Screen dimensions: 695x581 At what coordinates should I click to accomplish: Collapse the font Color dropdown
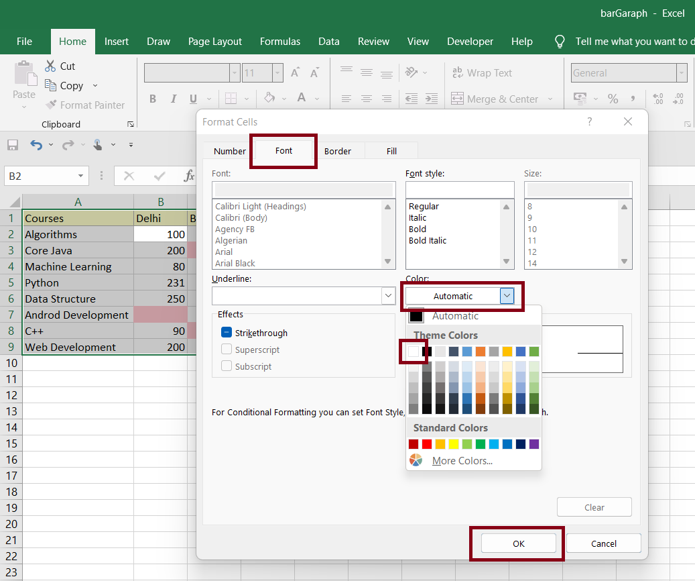(507, 296)
